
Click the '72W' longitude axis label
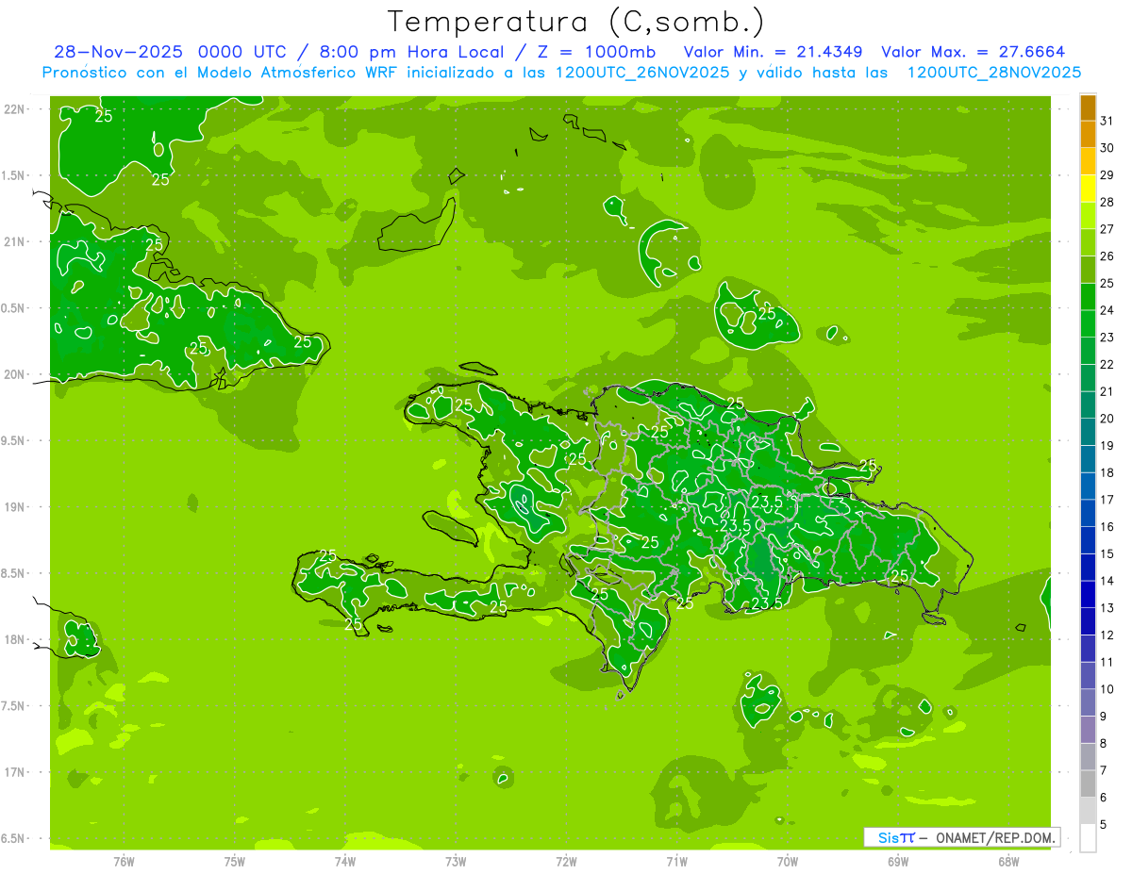click(x=566, y=862)
